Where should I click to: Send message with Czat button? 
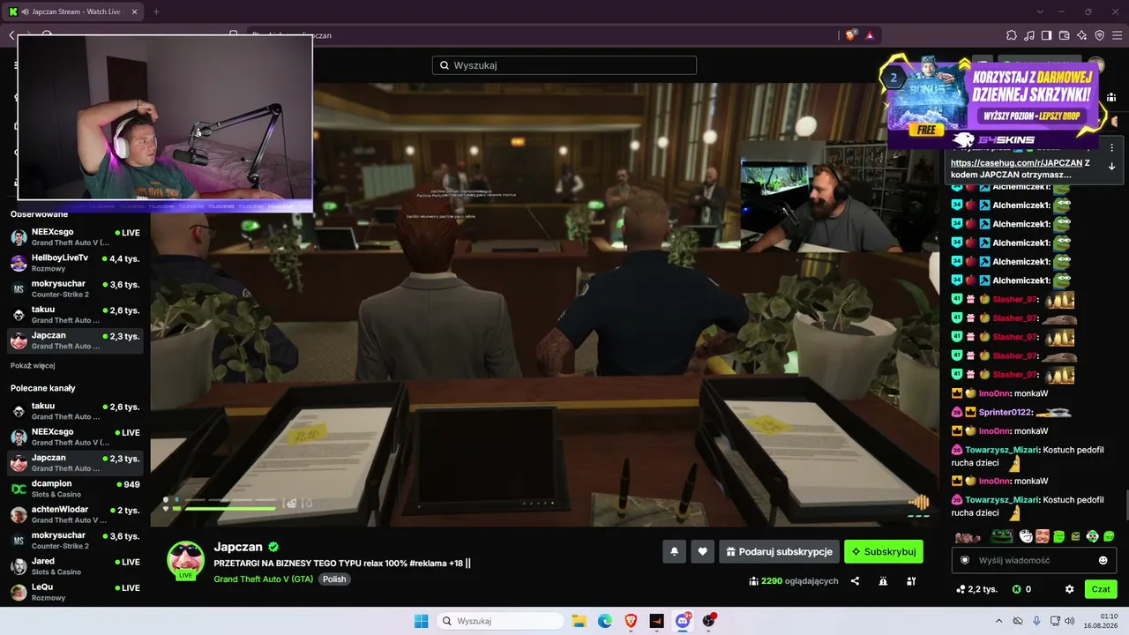pyautogui.click(x=1101, y=589)
